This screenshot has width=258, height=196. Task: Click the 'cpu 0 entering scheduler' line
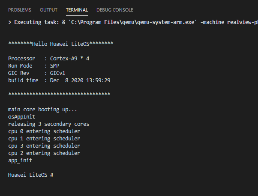point(44,131)
